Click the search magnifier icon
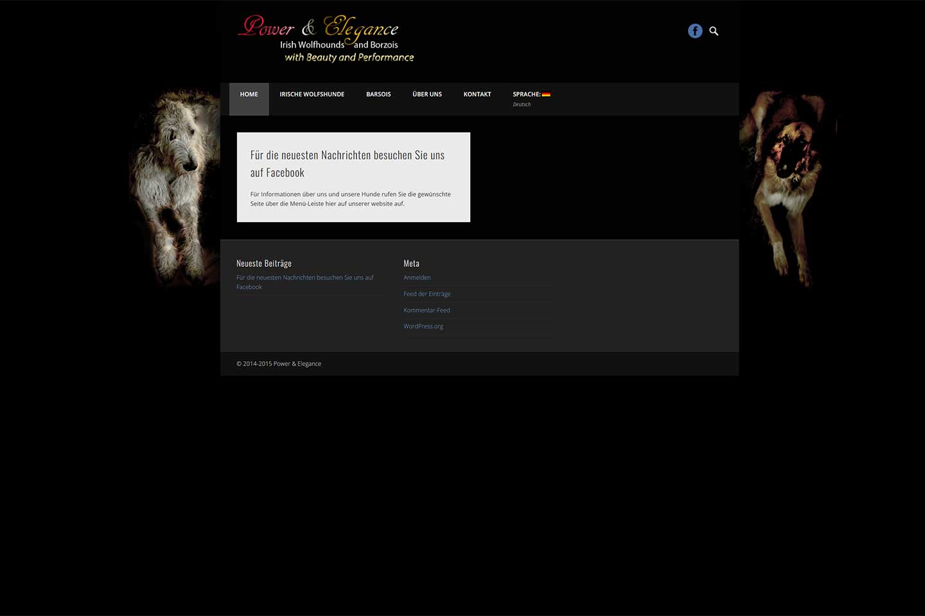Image resolution: width=925 pixels, height=616 pixels. [x=714, y=31]
